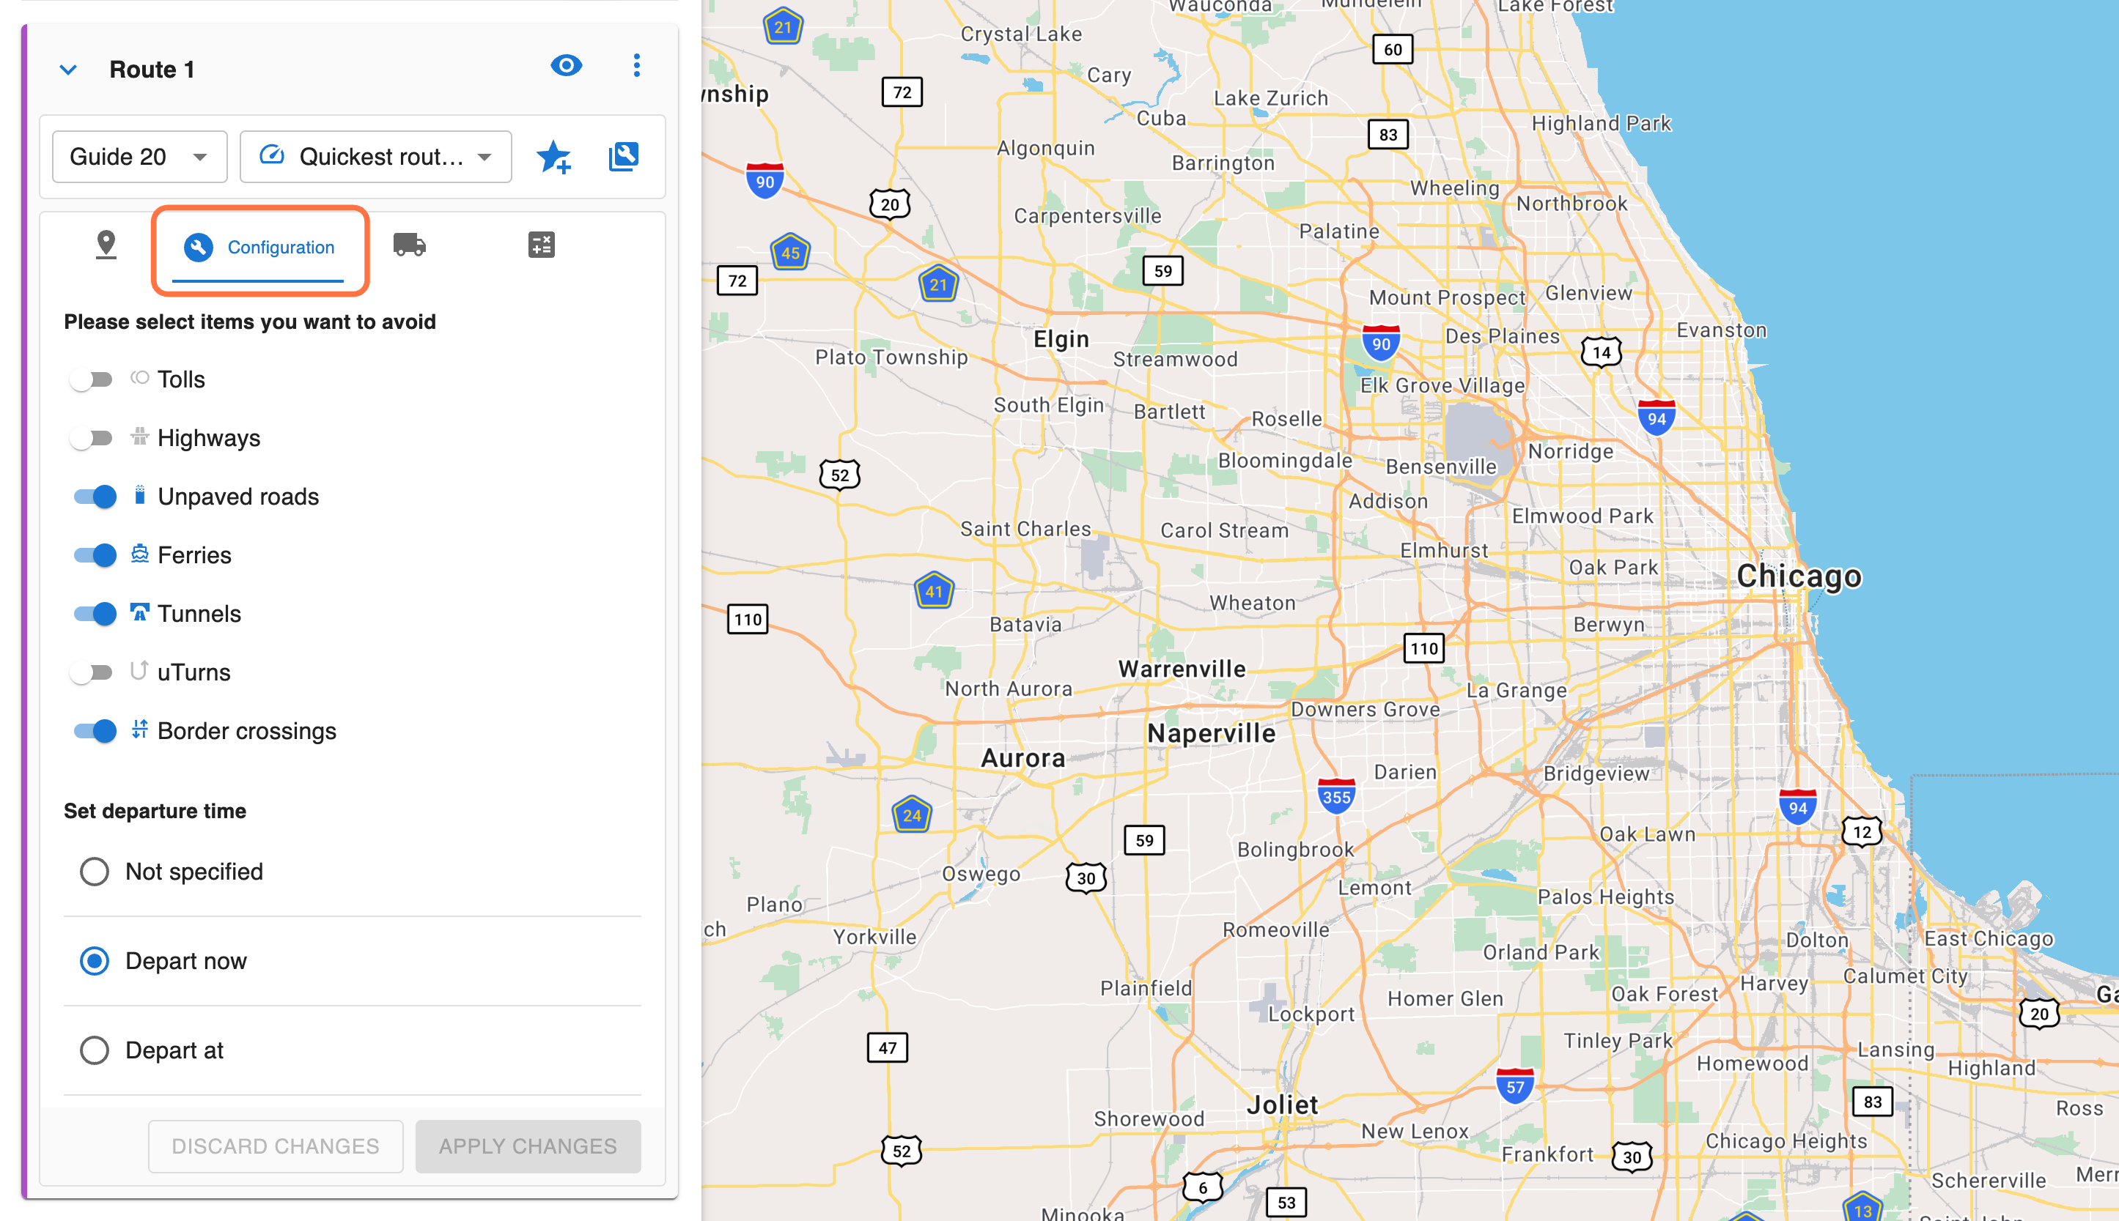The height and width of the screenshot is (1221, 2119).
Task: Click the Border crossings icon
Action: point(140,730)
